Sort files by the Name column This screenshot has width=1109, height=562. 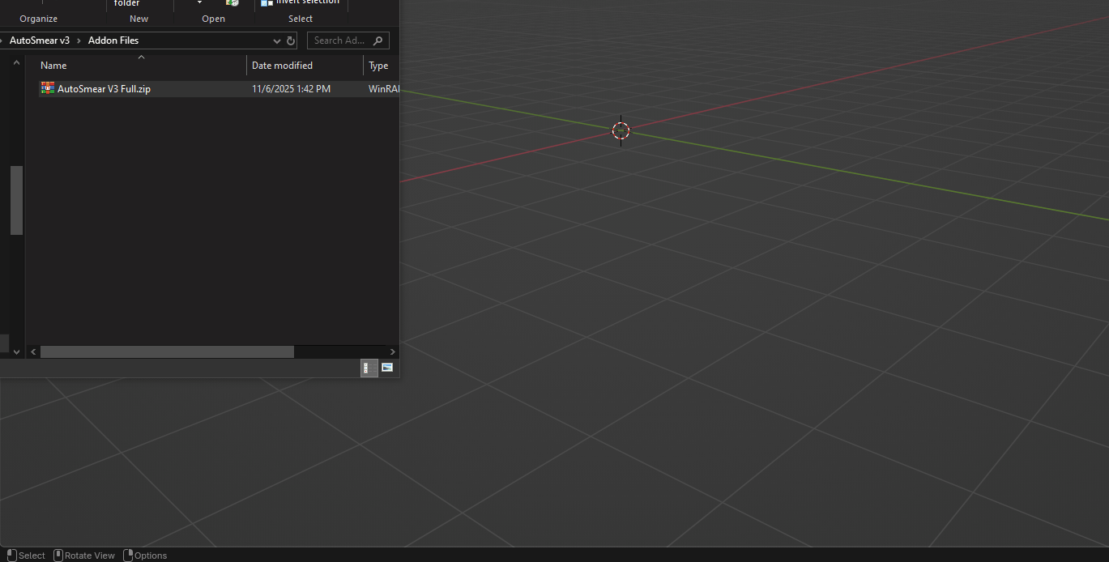pyautogui.click(x=53, y=66)
